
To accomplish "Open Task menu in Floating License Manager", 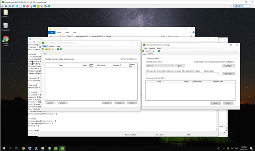I will 45,46.
